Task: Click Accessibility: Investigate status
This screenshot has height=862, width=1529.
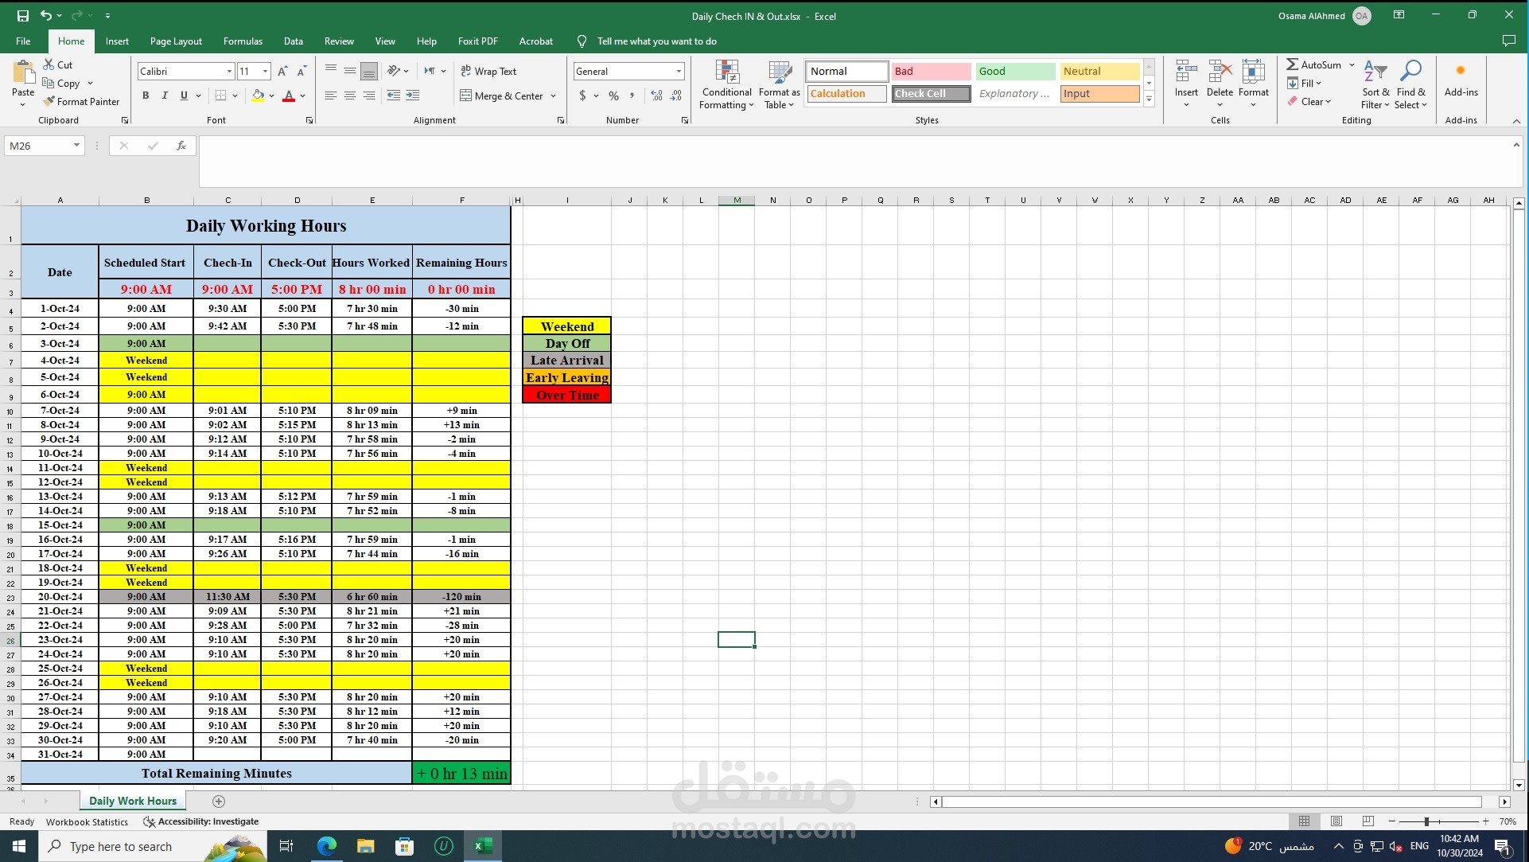Action: pos(200,821)
